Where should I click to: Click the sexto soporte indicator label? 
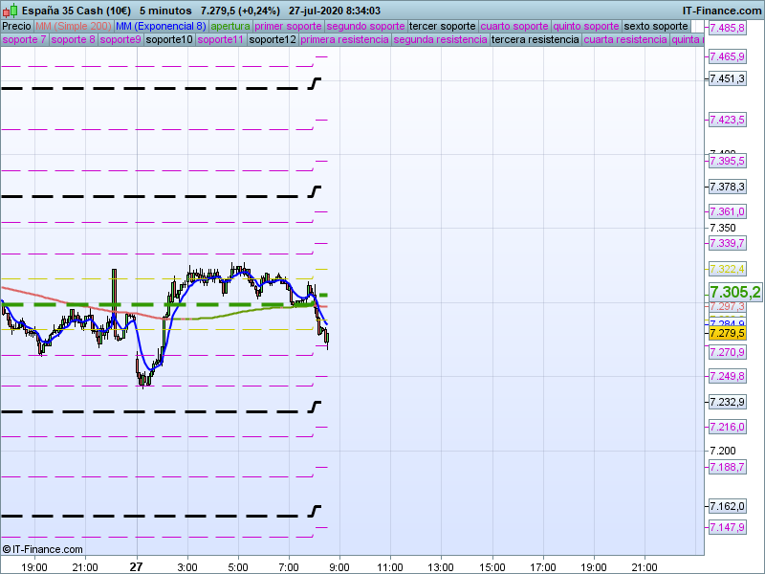(662, 26)
